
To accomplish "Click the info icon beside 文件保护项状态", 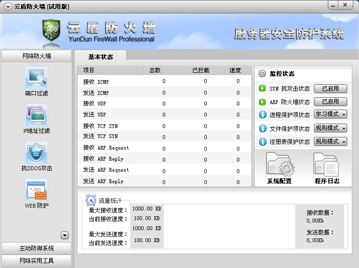I will coord(263,128).
